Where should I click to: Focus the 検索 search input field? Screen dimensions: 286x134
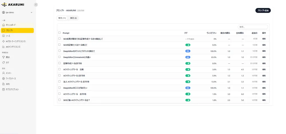click(253, 27)
